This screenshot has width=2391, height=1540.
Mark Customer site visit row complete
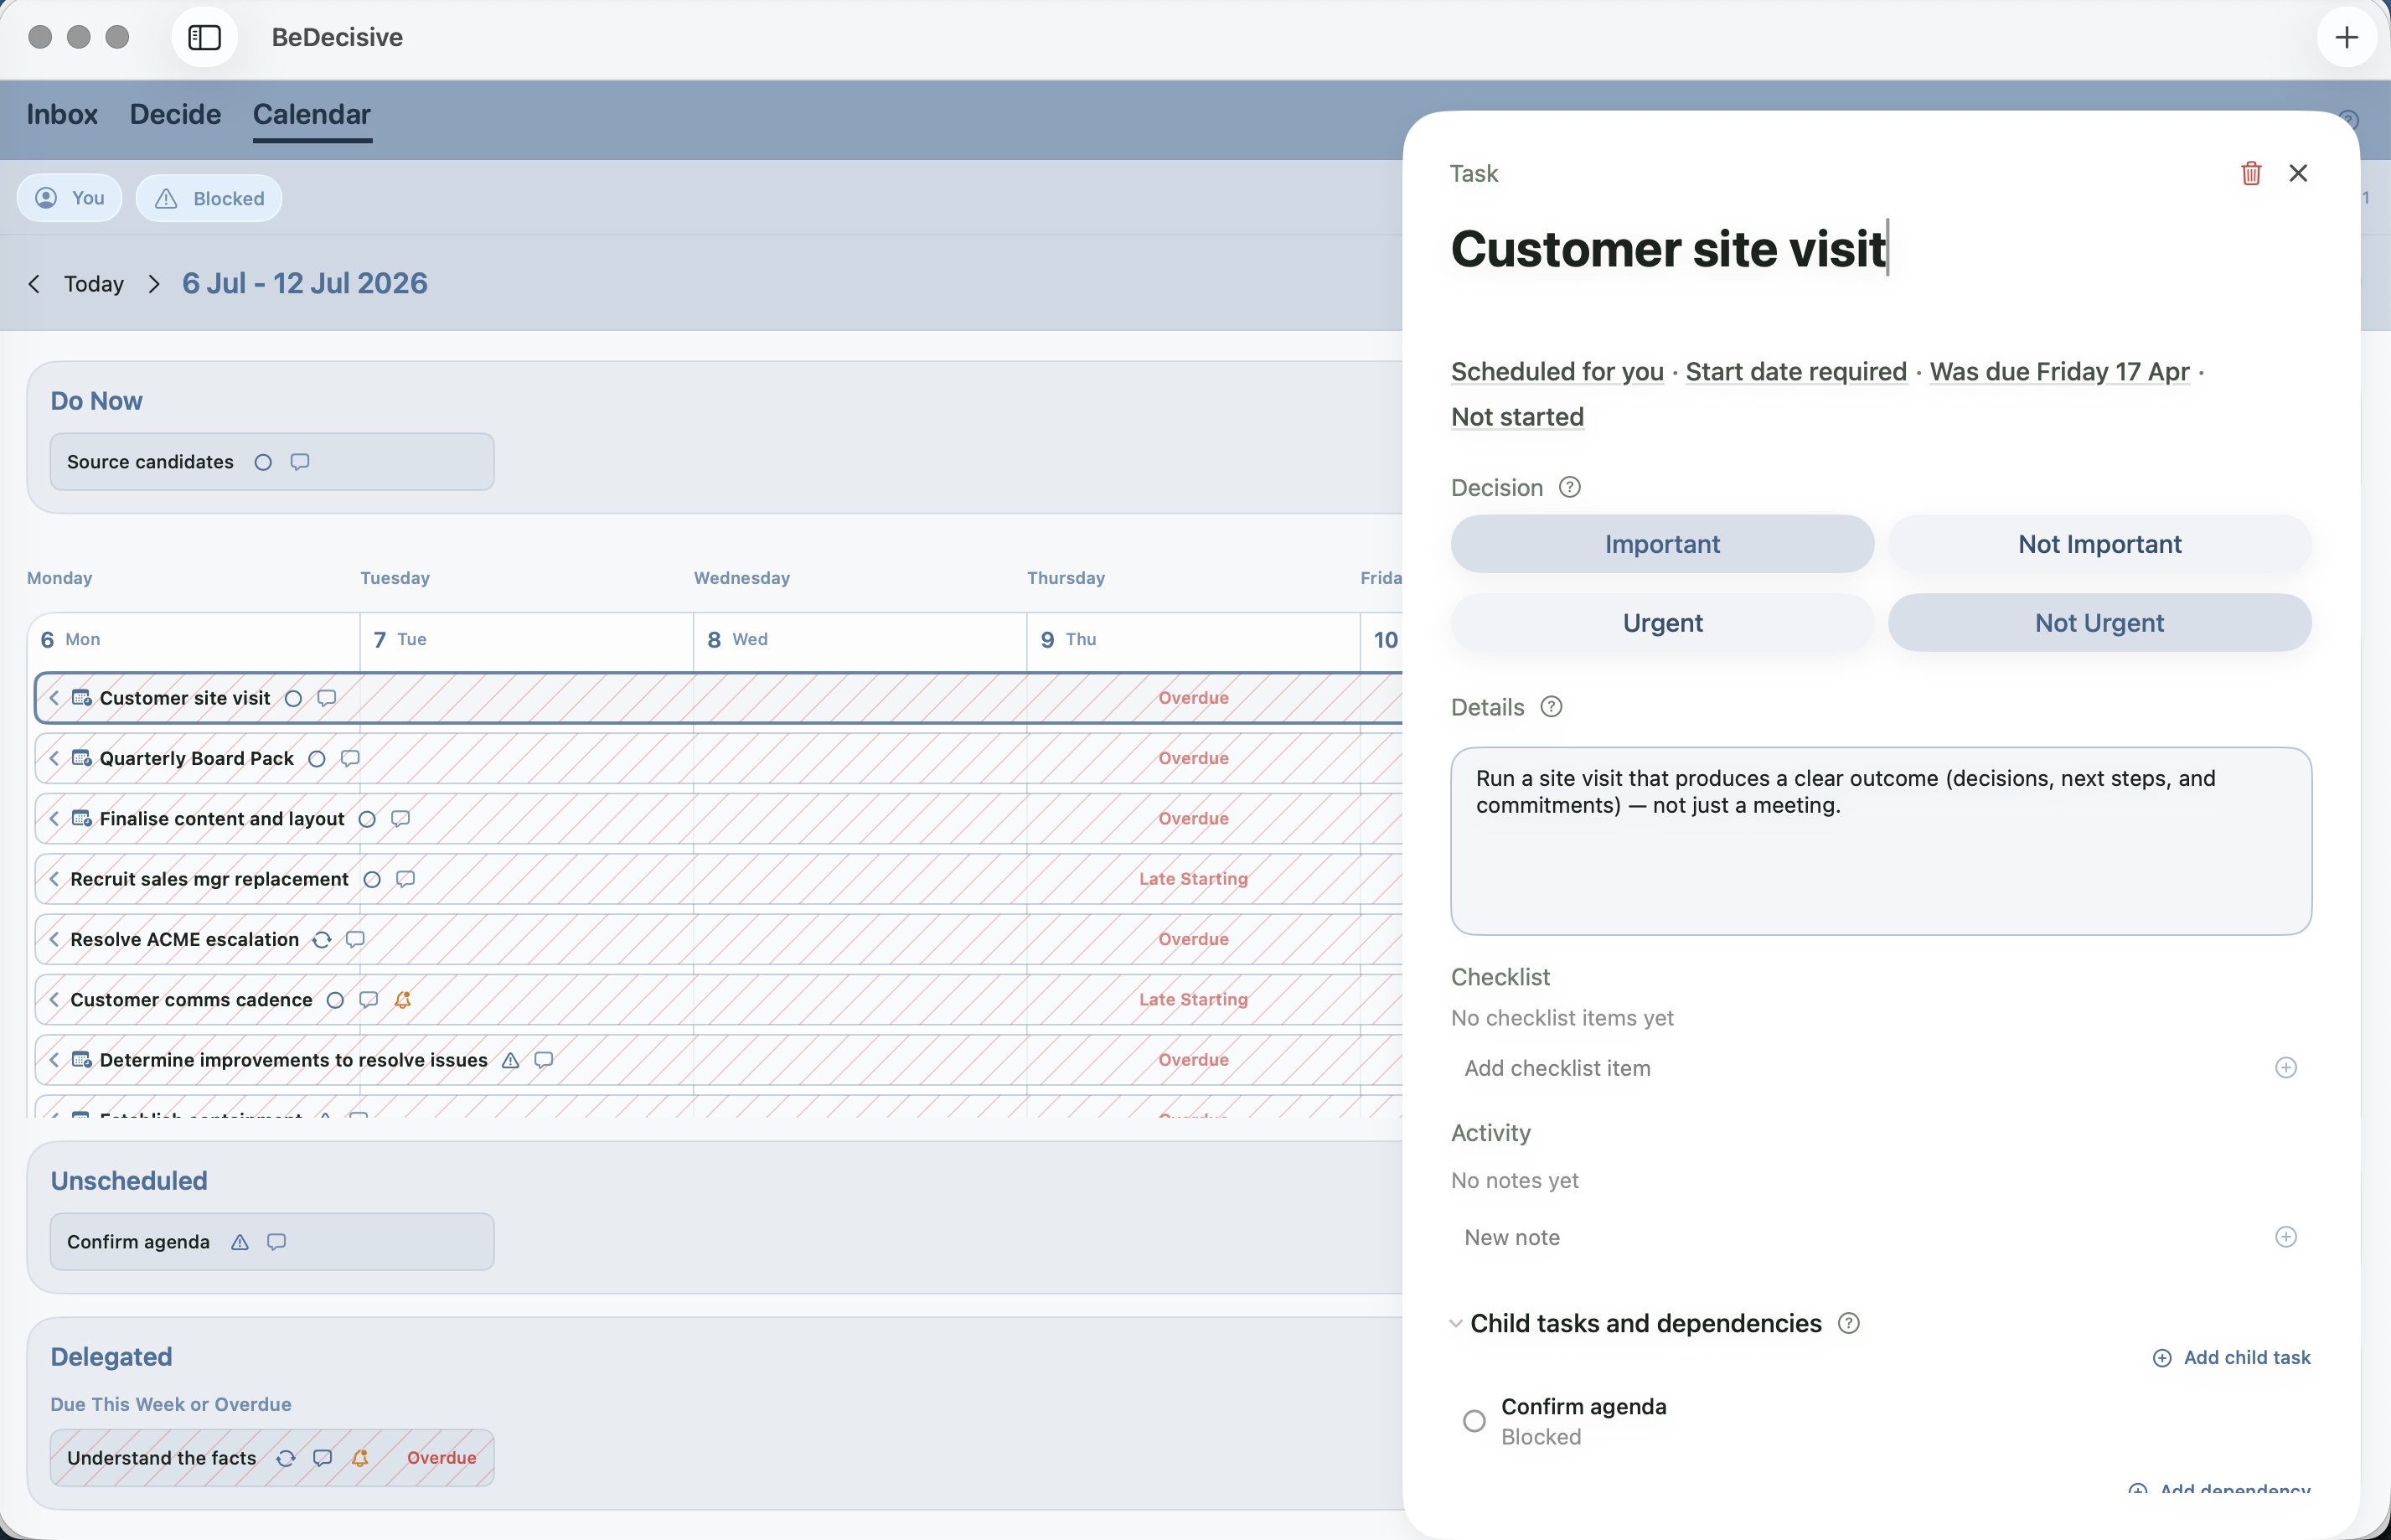pos(293,698)
